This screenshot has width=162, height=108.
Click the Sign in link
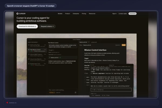click(x=114, y=13)
